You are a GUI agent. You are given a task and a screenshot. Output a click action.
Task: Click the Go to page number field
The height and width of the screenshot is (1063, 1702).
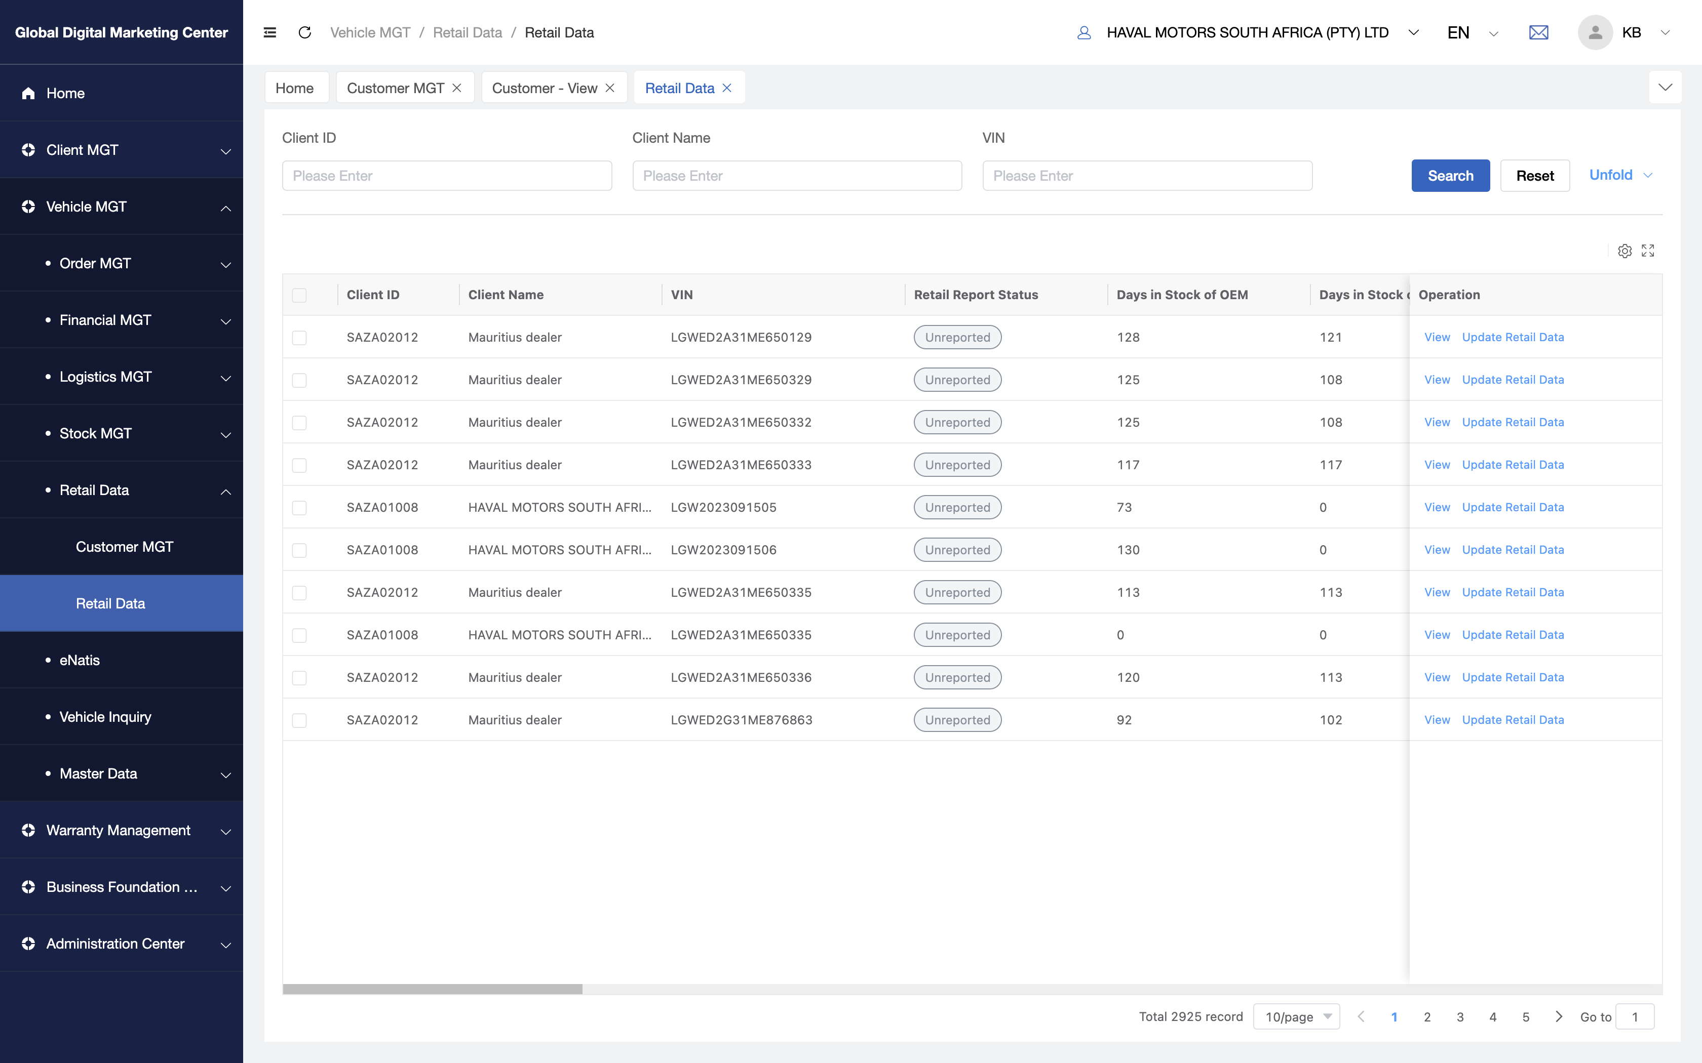pos(1635,1016)
